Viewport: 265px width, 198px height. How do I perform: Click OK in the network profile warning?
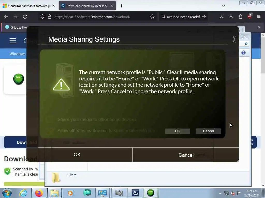pyautogui.click(x=178, y=131)
